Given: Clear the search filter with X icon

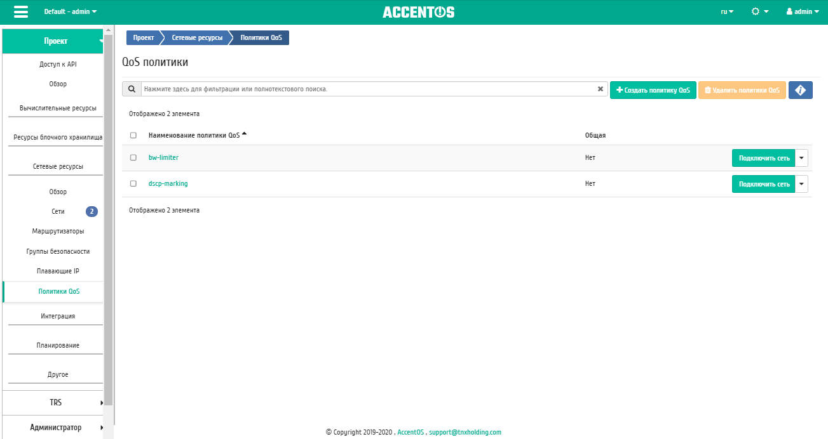Looking at the screenshot, I should [x=601, y=89].
